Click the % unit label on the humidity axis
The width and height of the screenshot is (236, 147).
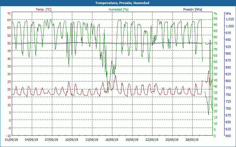(216, 14)
